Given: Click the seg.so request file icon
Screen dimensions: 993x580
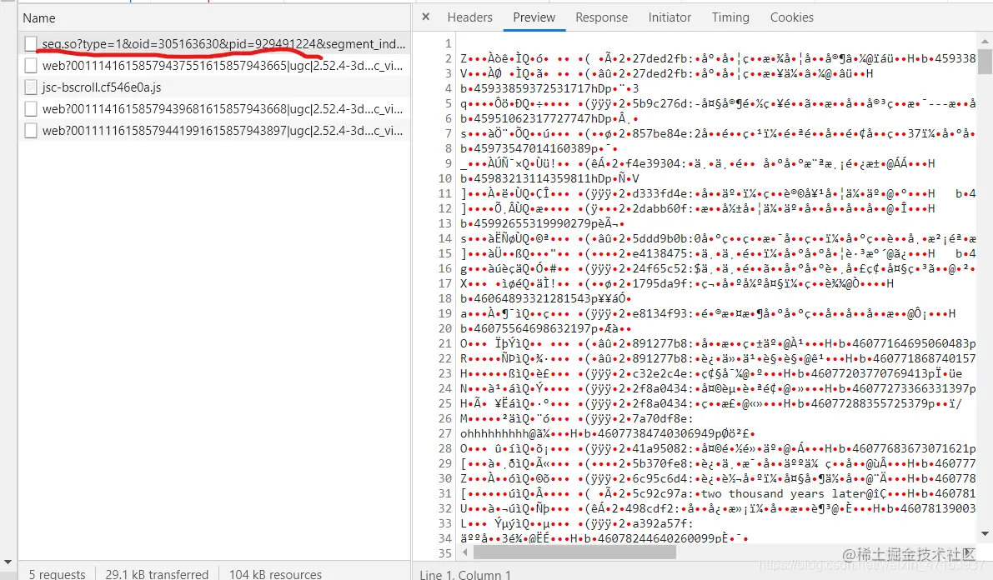Looking at the screenshot, I should click(30, 43).
